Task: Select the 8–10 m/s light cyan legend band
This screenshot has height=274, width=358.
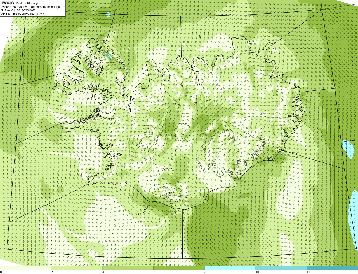Action: 230,268
